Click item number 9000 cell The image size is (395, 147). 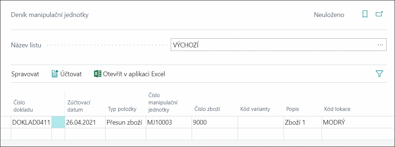[214, 122]
